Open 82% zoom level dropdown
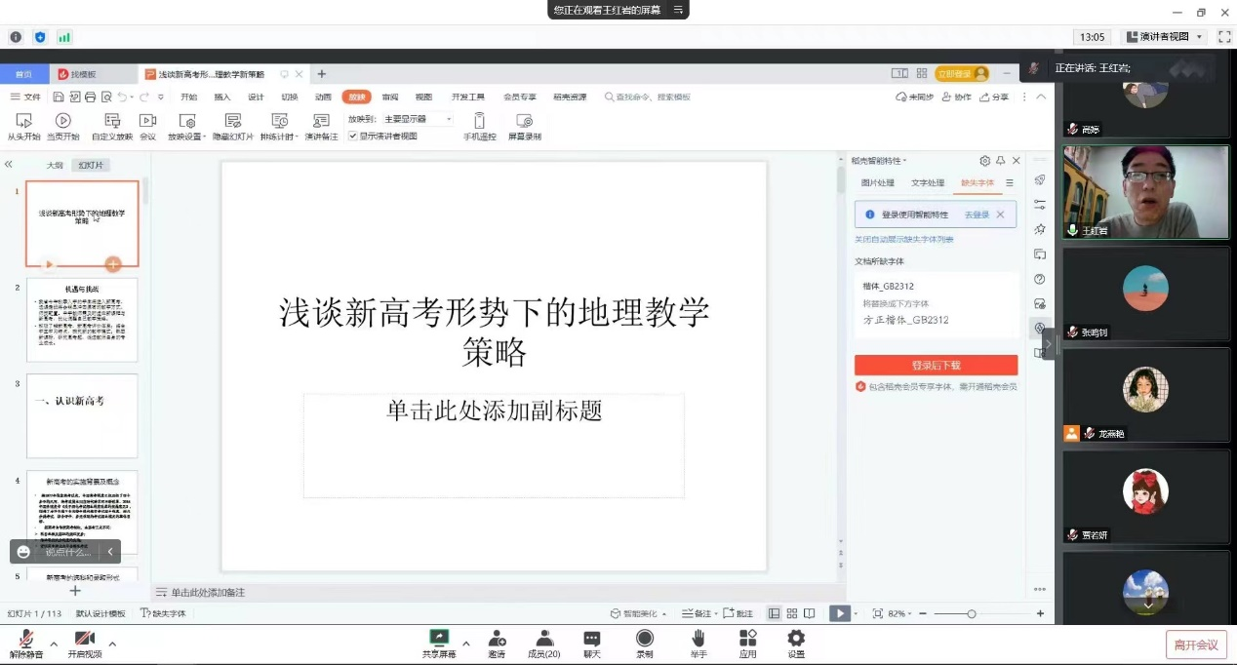Screen dimensions: 1237x665 click(x=898, y=613)
